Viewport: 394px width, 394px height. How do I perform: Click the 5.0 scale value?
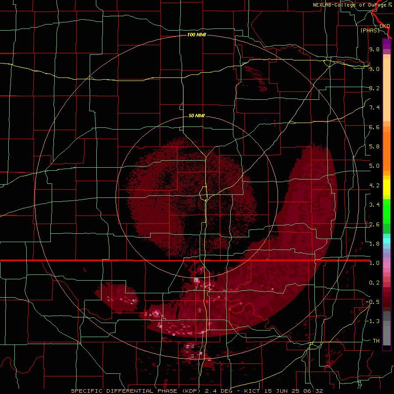(x=374, y=166)
